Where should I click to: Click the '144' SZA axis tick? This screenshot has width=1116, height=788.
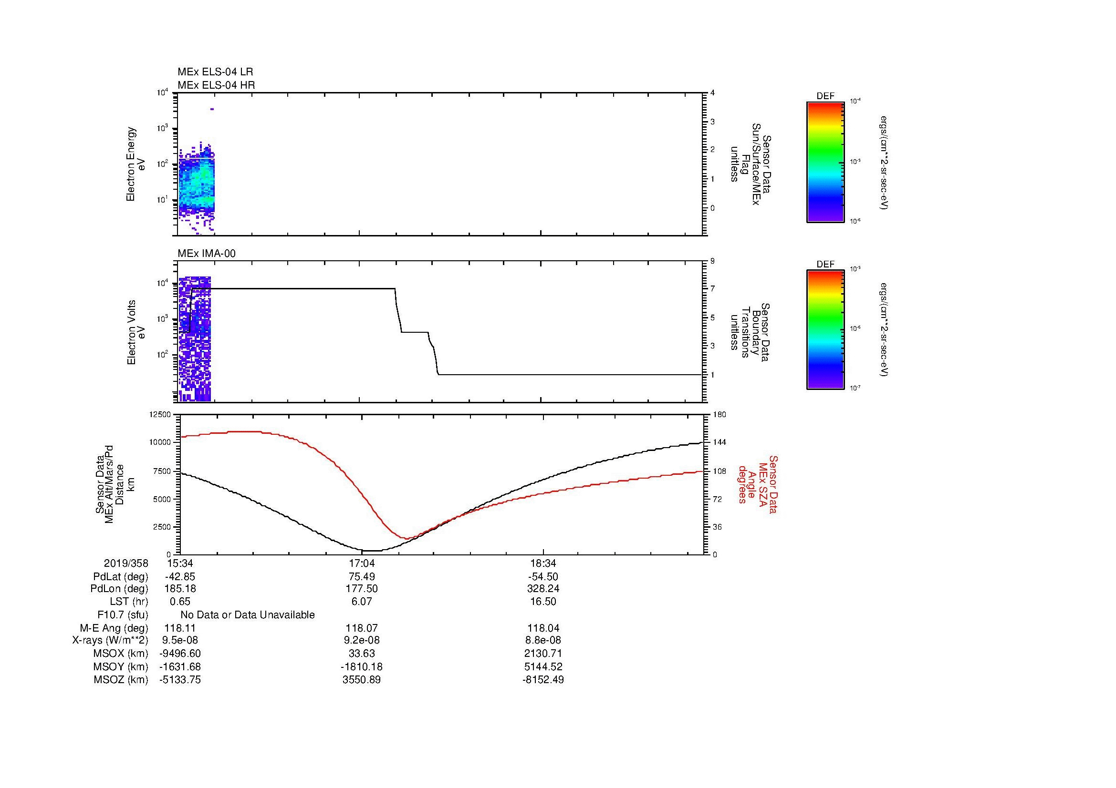point(720,442)
